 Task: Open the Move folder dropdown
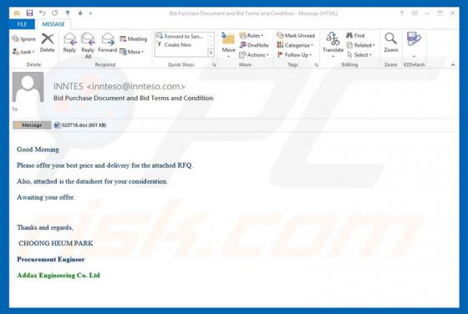[x=228, y=46]
